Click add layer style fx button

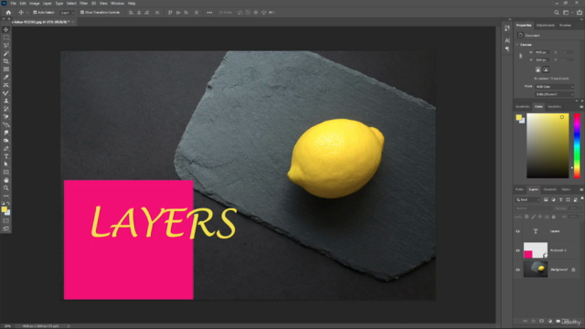pos(534,321)
